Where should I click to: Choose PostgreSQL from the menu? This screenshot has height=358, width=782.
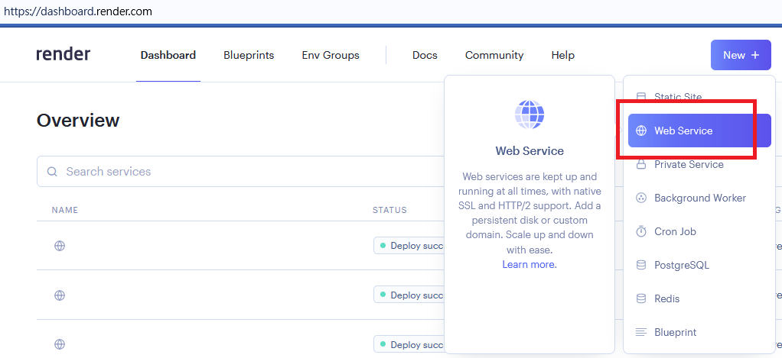[x=699, y=265]
